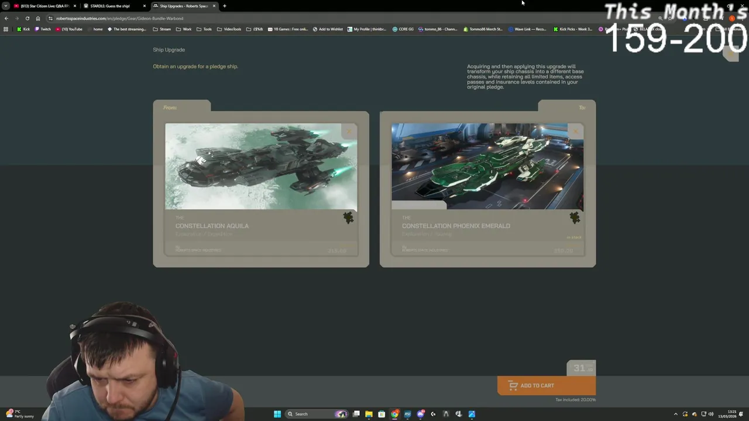749x421 pixels.
Task: Open the Kick Picks Week 3 bookmark
Action: (x=573, y=29)
